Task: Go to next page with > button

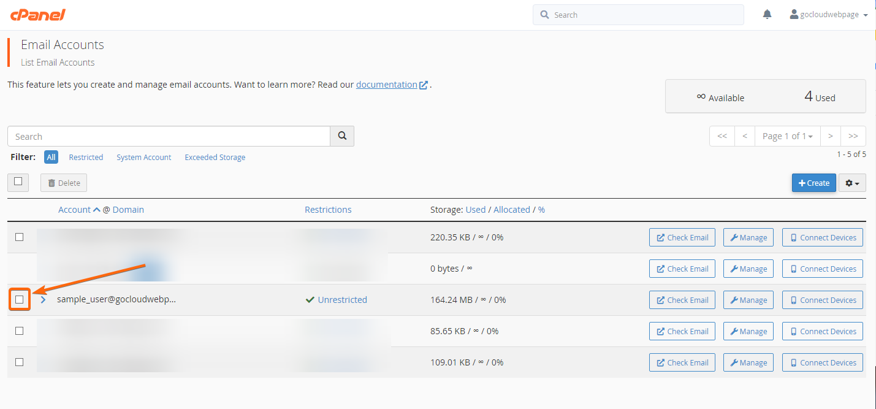Action: [x=831, y=136]
